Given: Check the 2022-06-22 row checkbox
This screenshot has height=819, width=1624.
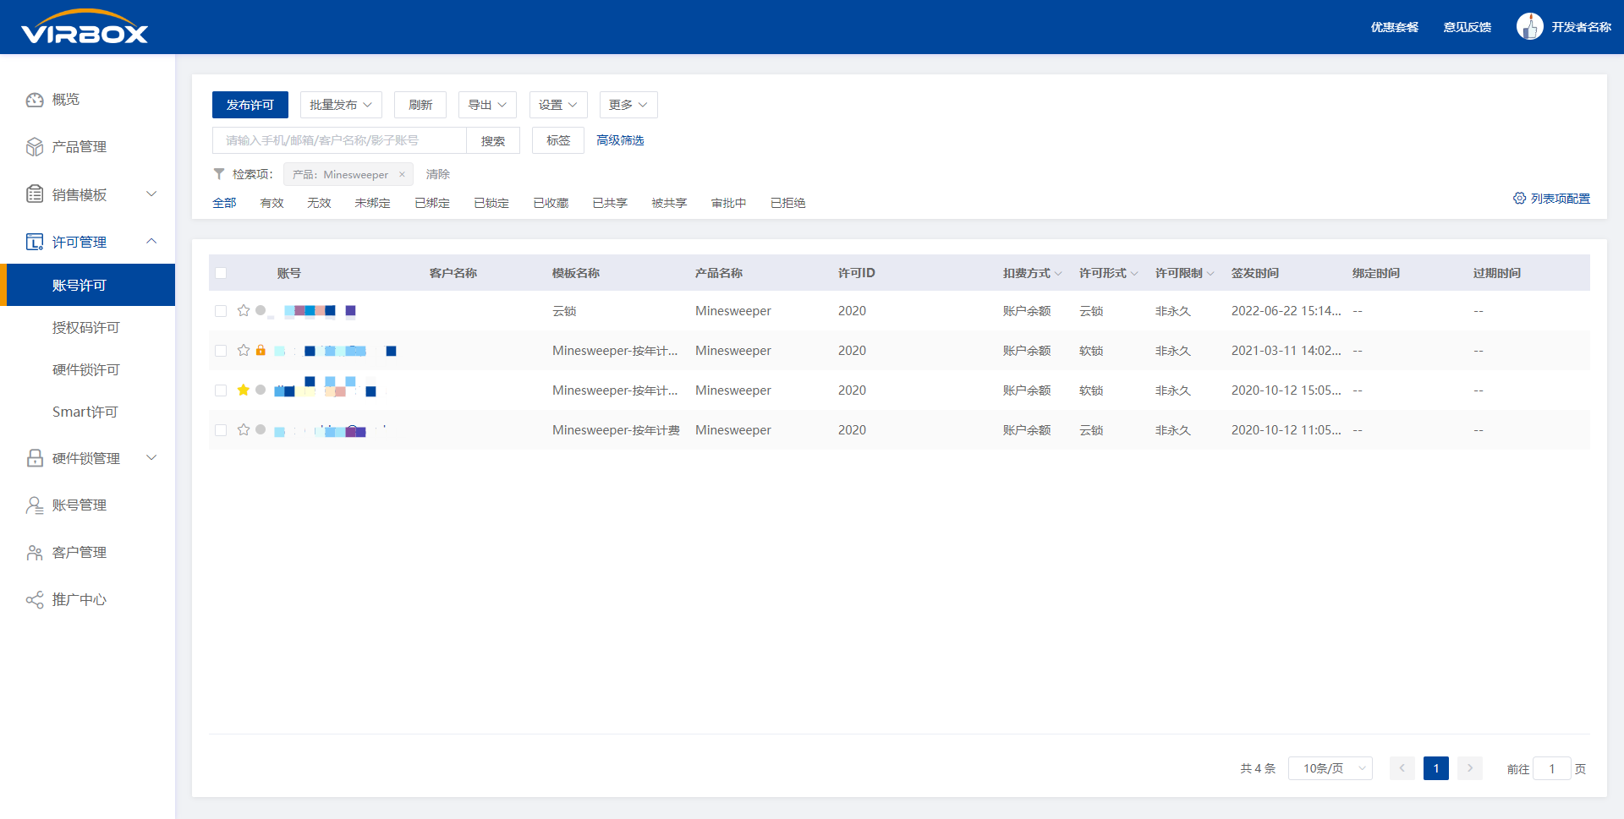Looking at the screenshot, I should 221,311.
